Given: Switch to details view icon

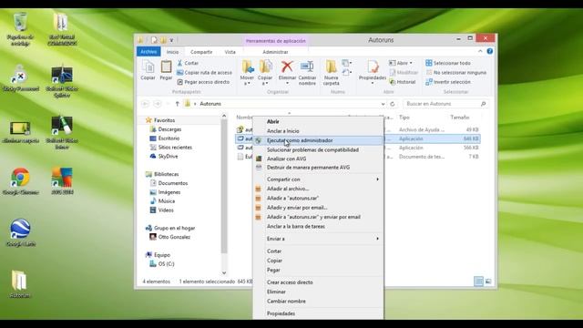Looking at the screenshot, I should (x=478, y=282).
